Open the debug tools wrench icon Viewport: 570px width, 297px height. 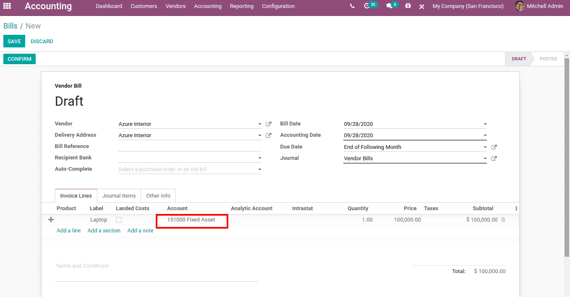[x=422, y=6]
